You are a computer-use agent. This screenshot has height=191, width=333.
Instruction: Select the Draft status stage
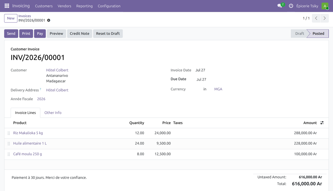pos(299,34)
